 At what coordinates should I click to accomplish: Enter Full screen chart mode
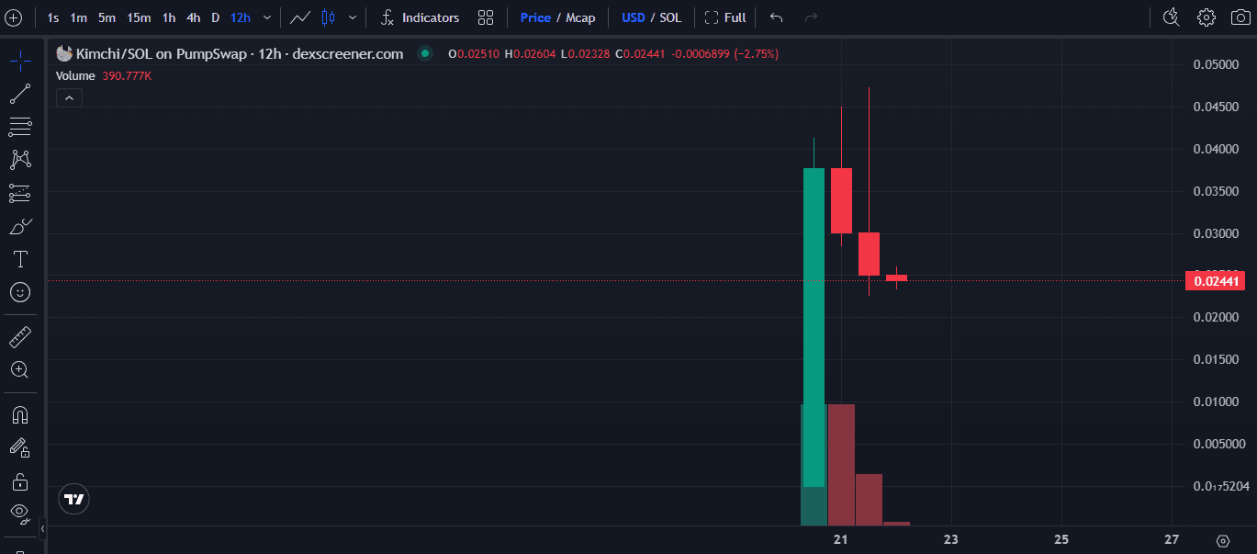pyautogui.click(x=725, y=17)
